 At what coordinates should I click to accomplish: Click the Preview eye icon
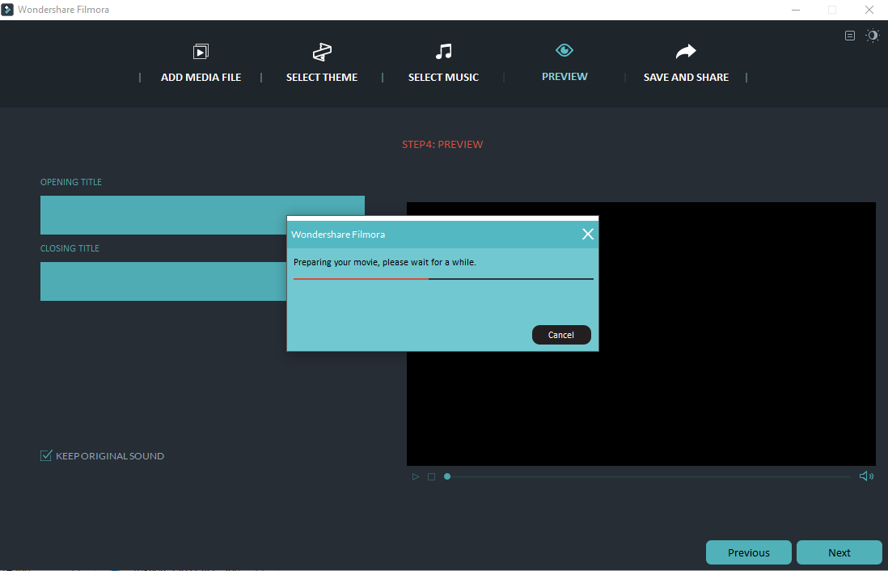[x=564, y=50]
